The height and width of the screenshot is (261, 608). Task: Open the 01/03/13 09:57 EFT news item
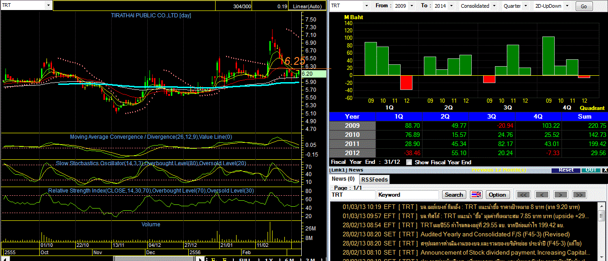(x=467, y=216)
